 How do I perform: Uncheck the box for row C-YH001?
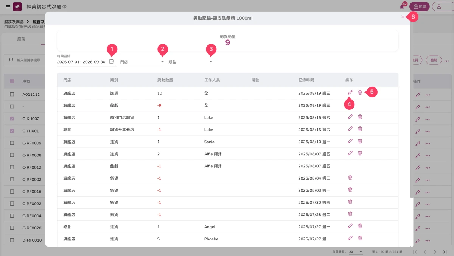[x=12, y=131]
